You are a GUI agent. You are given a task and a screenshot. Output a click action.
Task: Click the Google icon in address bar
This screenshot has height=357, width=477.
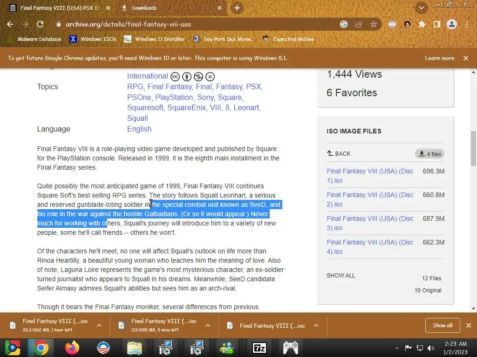[x=344, y=24]
